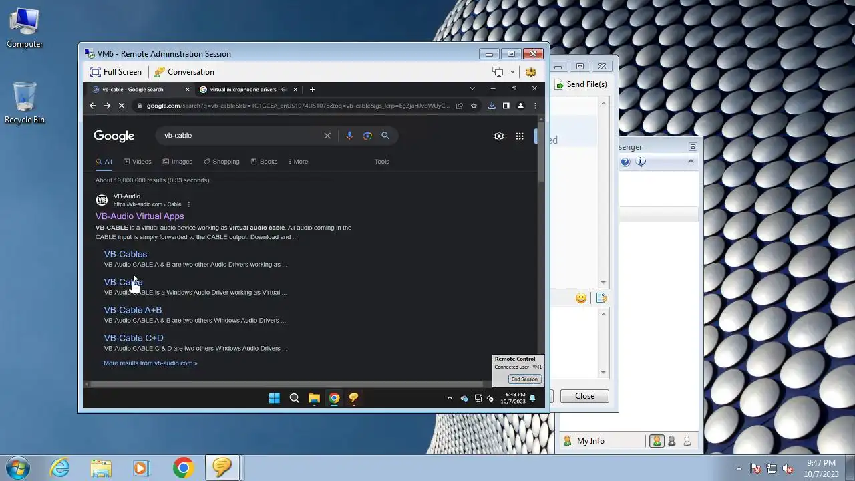This screenshot has width=855, height=481.
Task: Open Chrome downloads icon
Action: 492,106
